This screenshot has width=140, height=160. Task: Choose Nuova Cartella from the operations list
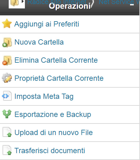(39, 42)
